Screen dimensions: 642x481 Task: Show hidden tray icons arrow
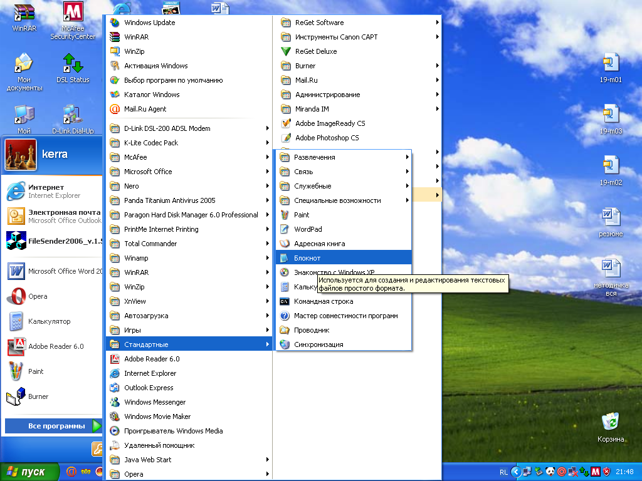516,472
